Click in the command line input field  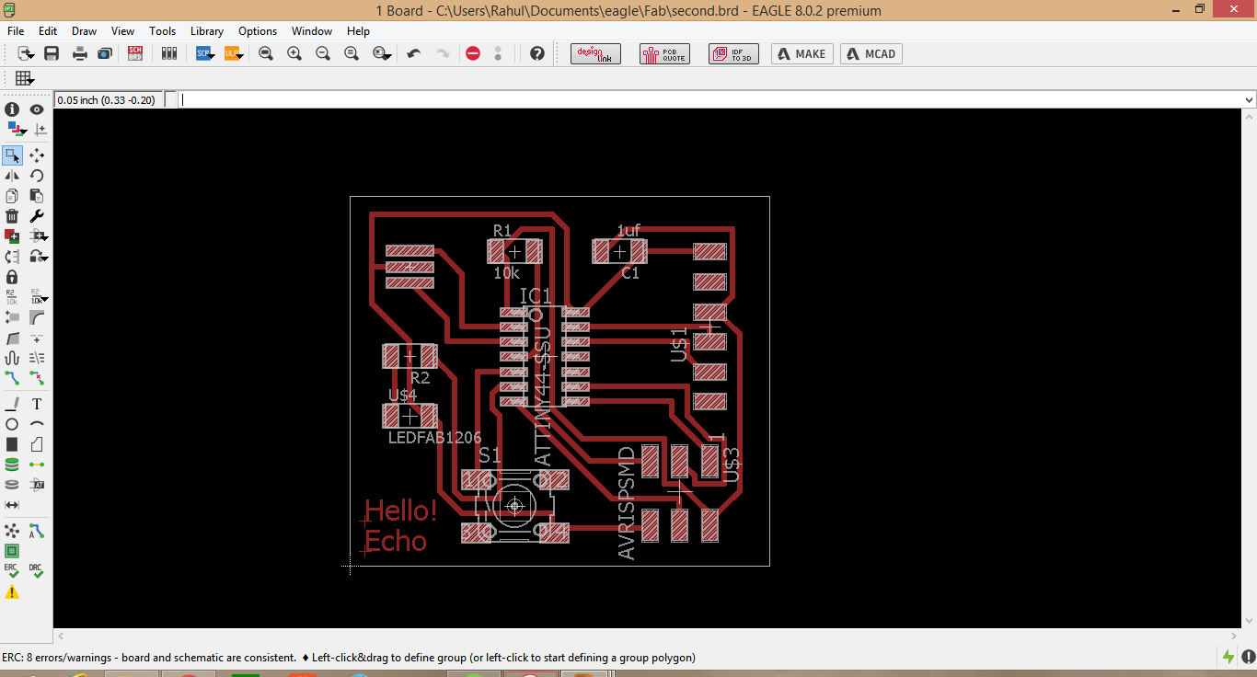709,99
